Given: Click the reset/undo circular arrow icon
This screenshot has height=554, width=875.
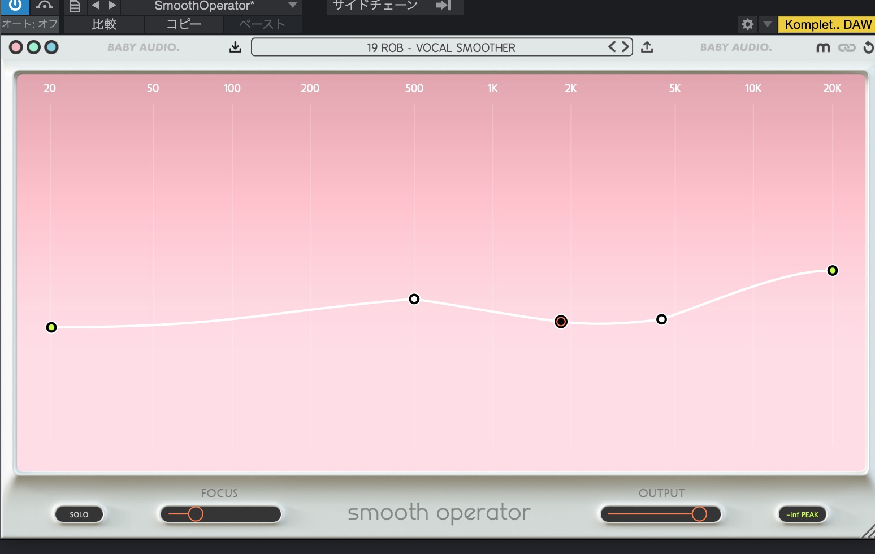Looking at the screenshot, I should point(869,47).
